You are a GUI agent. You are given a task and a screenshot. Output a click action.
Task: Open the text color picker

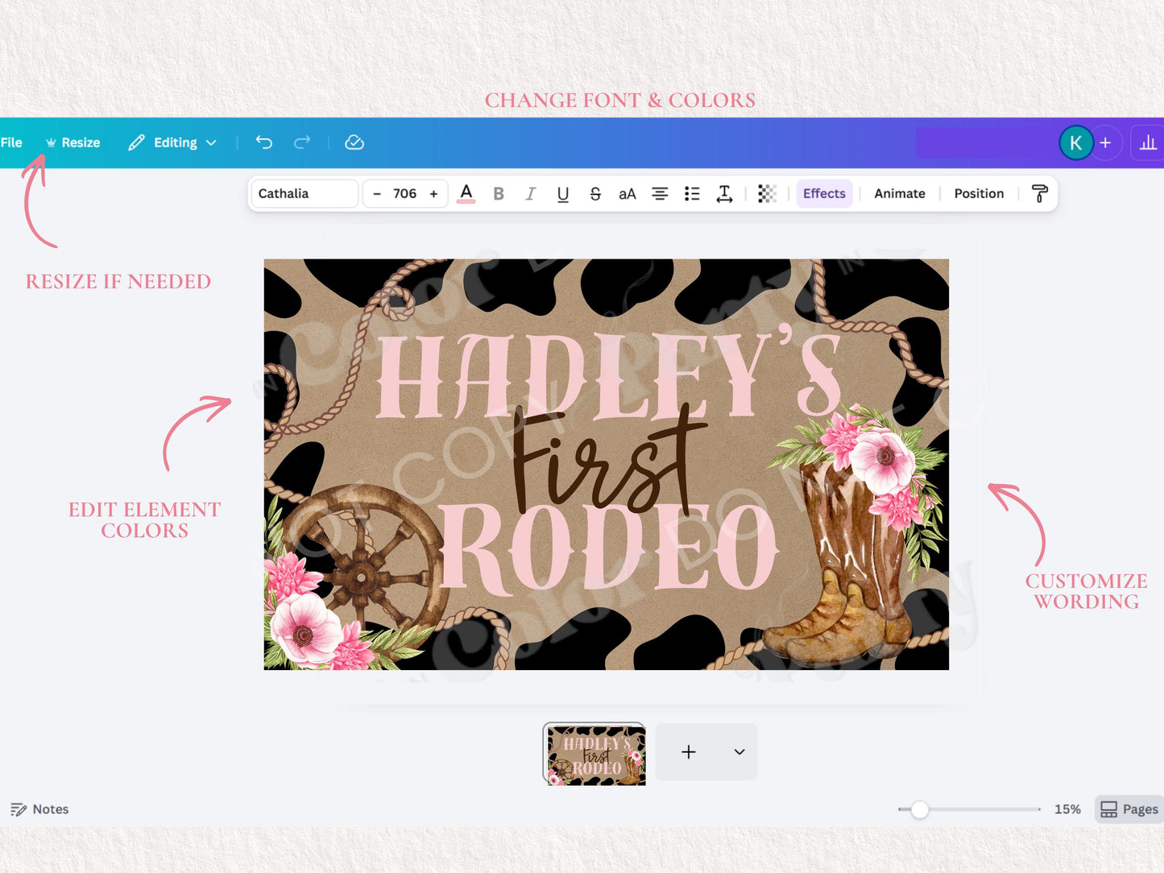466,193
